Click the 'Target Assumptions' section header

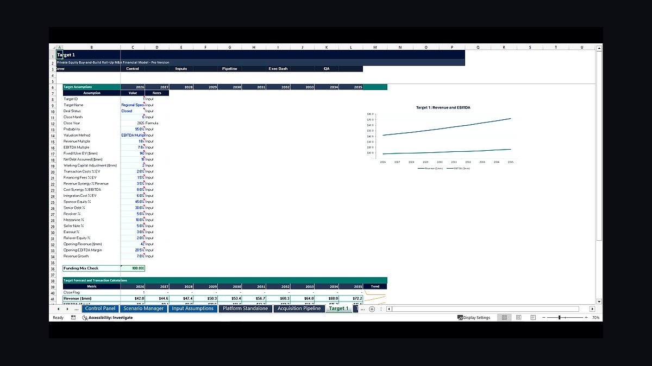point(91,87)
